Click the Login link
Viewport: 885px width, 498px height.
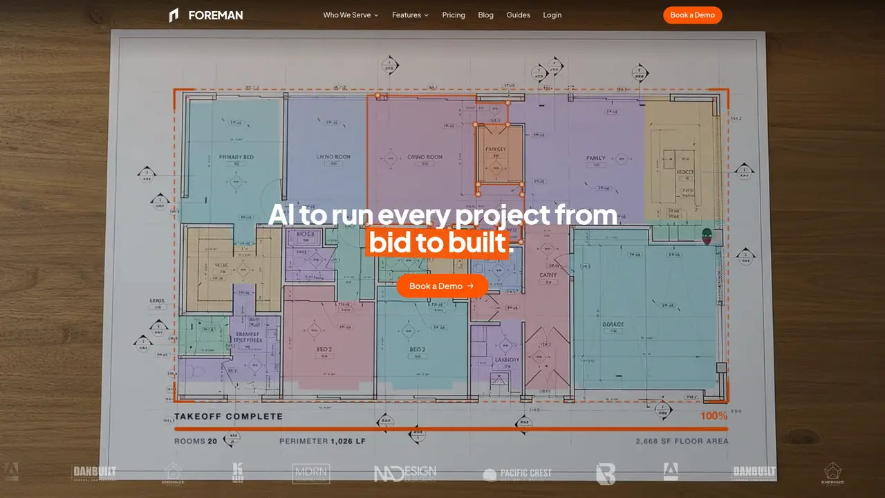552,15
